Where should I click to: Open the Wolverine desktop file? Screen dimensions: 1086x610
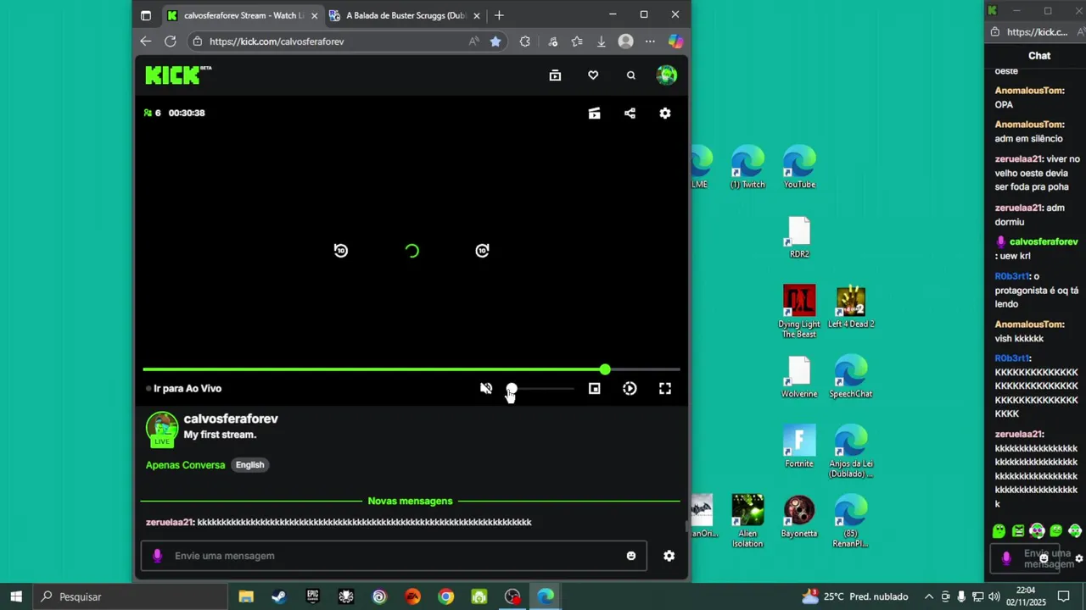(799, 377)
